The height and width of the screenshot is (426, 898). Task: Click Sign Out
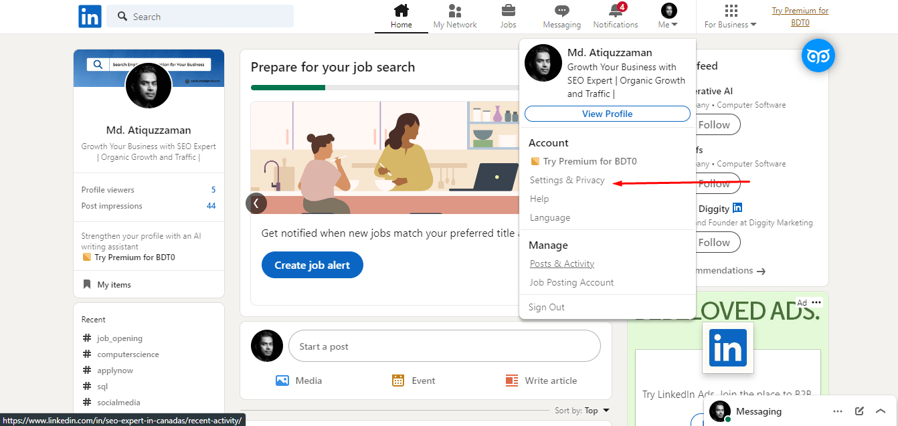(547, 307)
